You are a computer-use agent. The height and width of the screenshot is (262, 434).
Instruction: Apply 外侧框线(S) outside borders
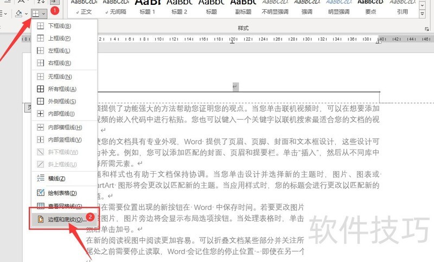click(x=65, y=101)
